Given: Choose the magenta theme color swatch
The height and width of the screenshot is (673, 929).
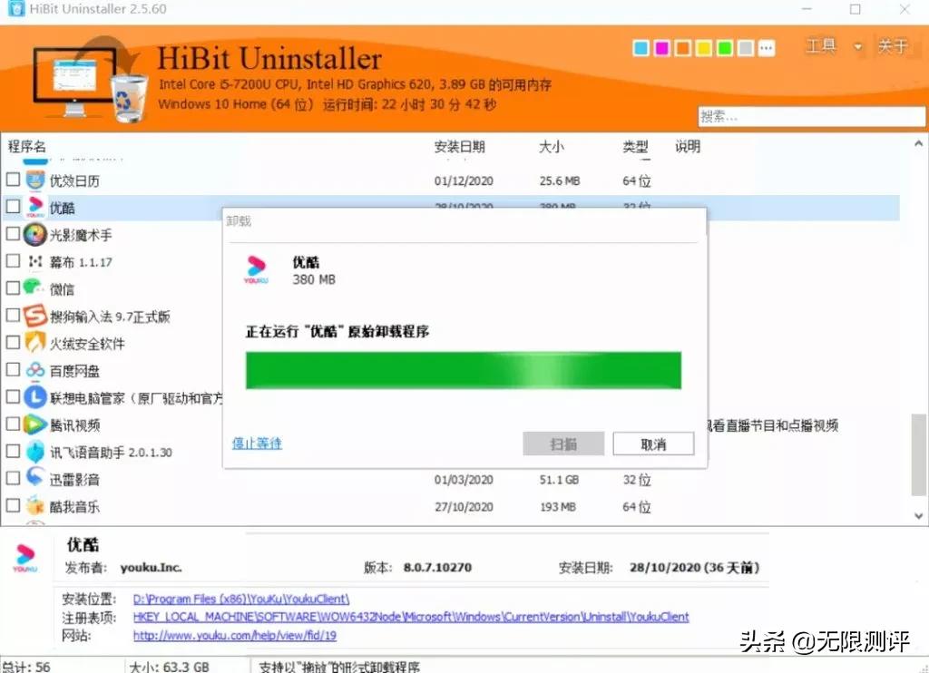Looking at the screenshot, I should point(661,48).
